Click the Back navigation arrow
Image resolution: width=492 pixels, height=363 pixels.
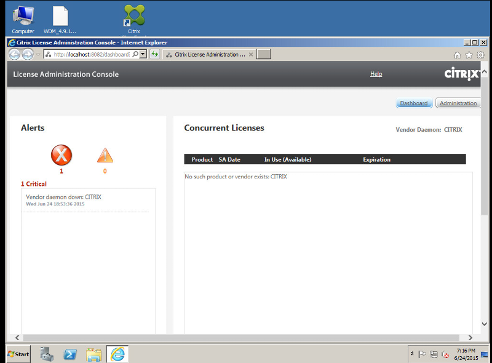(x=14, y=54)
